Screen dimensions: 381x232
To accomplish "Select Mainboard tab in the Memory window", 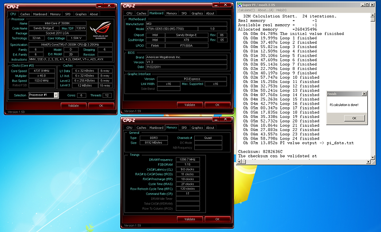I will pos(156,128).
